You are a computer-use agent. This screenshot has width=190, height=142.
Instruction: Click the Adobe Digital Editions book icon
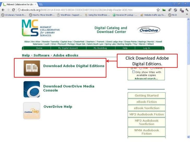click(32, 68)
